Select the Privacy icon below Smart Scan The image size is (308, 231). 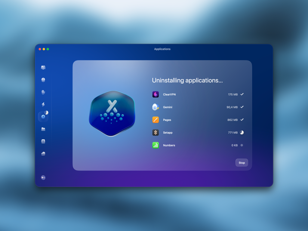point(43,80)
